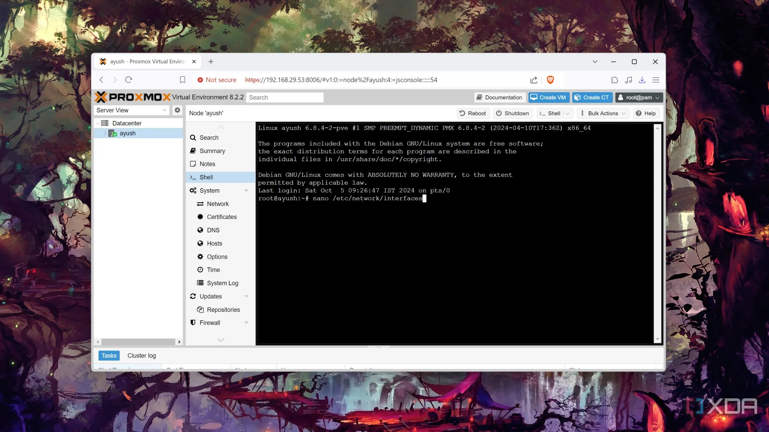
Task: Open the Bulk Actions dropdown
Action: [602, 113]
